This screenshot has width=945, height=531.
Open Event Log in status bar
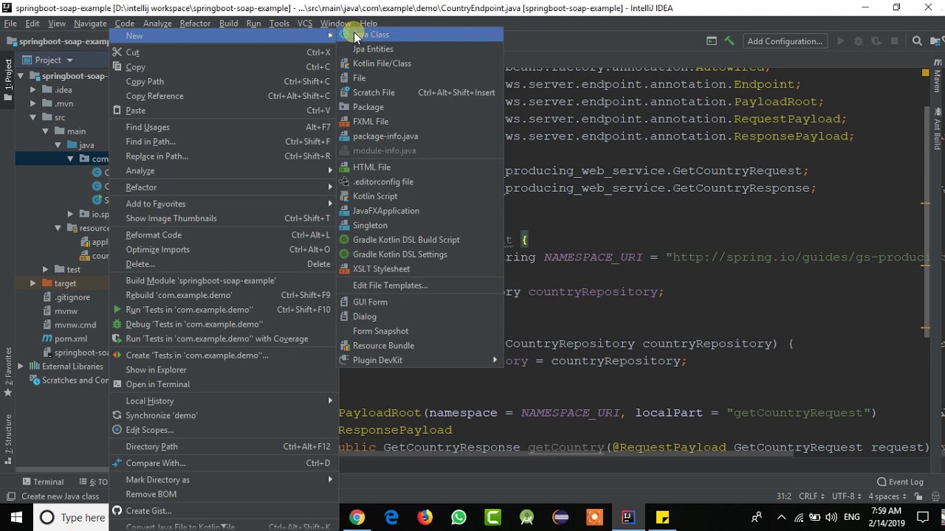pyautogui.click(x=900, y=482)
